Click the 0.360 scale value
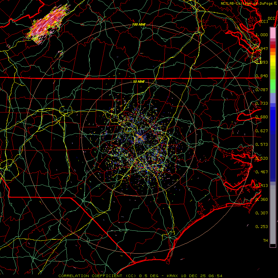The image size is (278, 278). 262,200
